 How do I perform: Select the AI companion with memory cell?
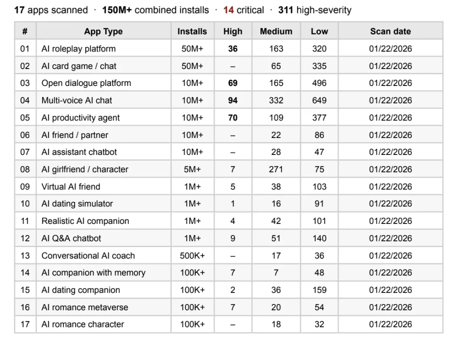[x=93, y=273]
